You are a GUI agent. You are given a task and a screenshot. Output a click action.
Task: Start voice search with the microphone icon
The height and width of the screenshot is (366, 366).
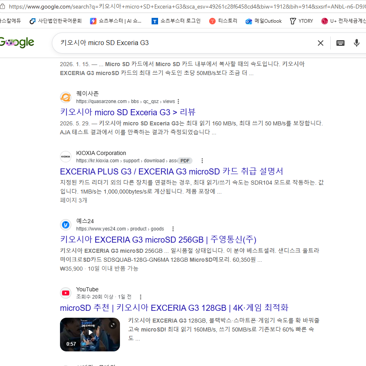pyautogui.click(x=356, y=43)
